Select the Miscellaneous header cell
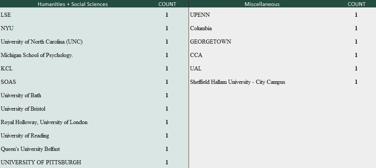 click(262, 4)
